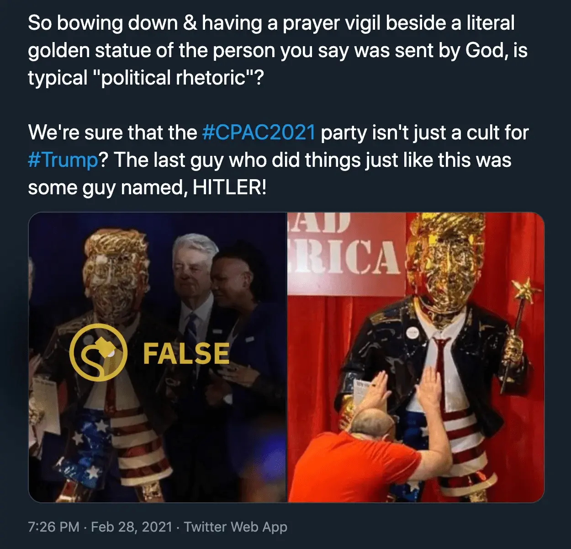Click the yellow FALSE rating label
The image size is (571, 549).
pos(186,353)
